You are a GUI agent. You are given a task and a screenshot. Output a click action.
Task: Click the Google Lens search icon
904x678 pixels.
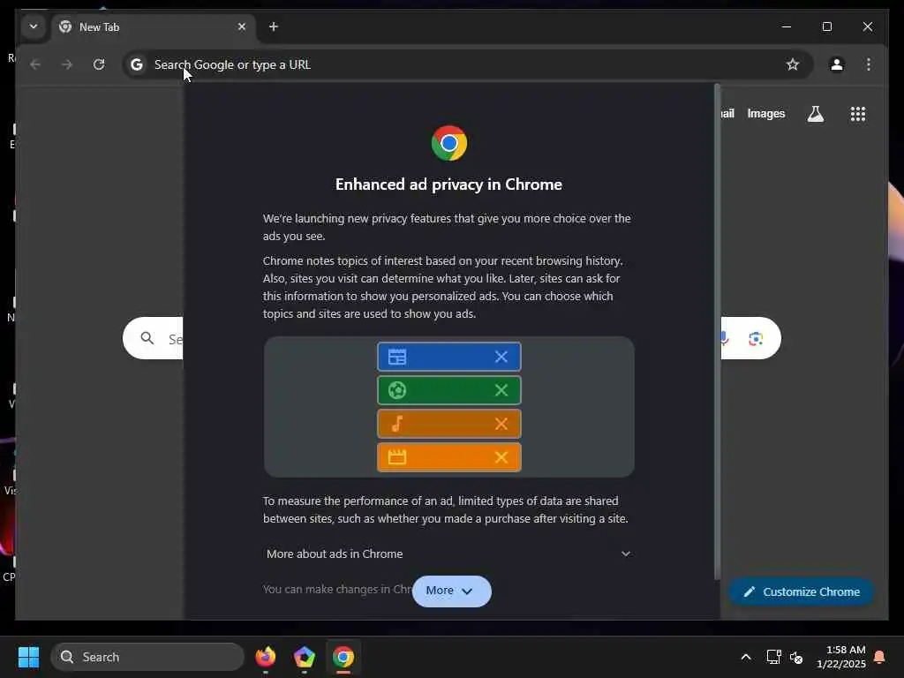coord(756,338)
